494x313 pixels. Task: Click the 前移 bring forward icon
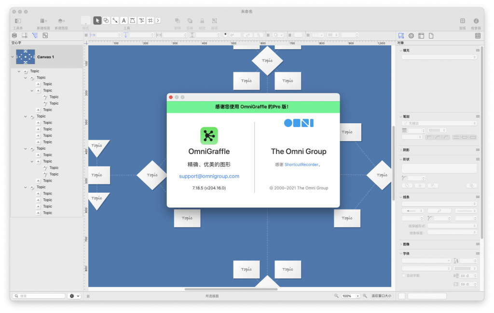[178, 21]
